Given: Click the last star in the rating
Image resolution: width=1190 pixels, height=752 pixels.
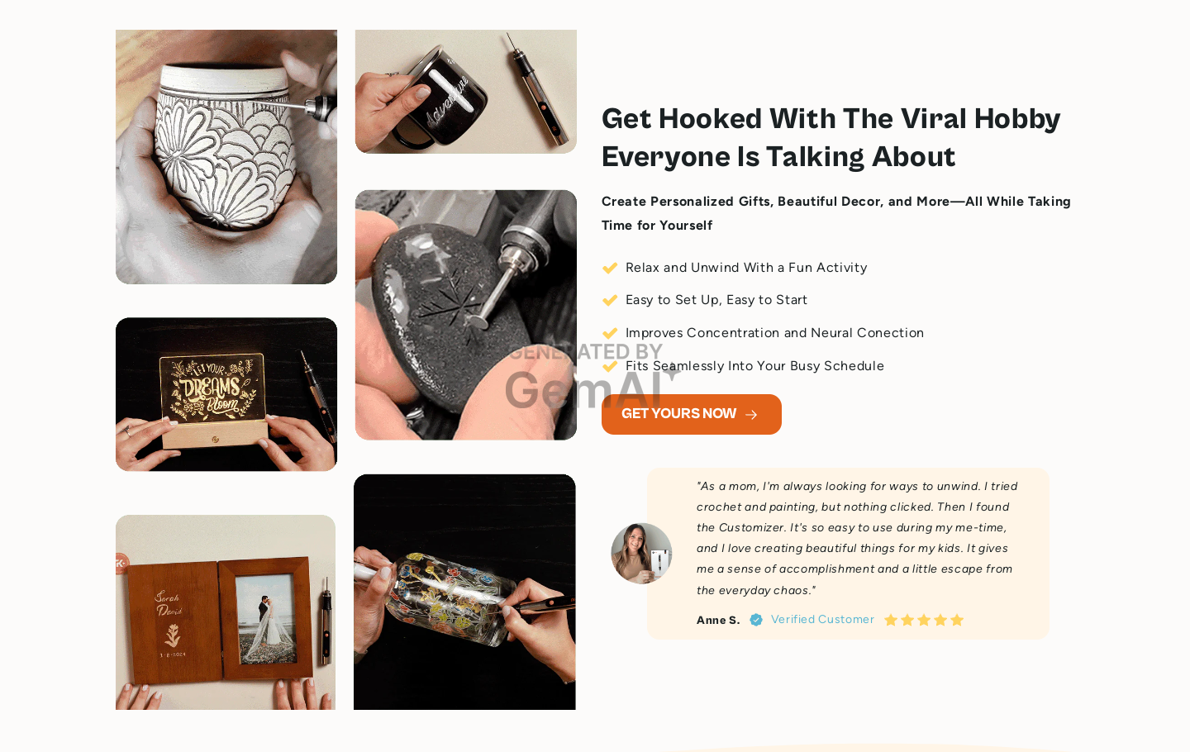Looking at the screenshot, I should (x=957, y=620).
